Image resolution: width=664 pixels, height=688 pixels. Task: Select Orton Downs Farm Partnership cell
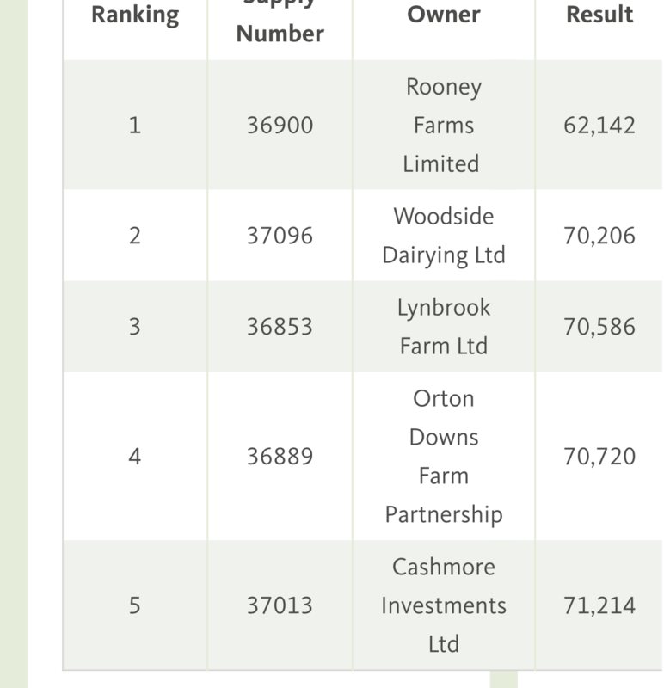tap(443, 456)
